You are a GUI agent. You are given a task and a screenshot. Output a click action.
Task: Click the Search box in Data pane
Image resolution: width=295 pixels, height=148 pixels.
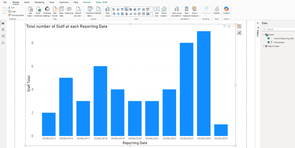pyautogui.click(x=278, y=29)
